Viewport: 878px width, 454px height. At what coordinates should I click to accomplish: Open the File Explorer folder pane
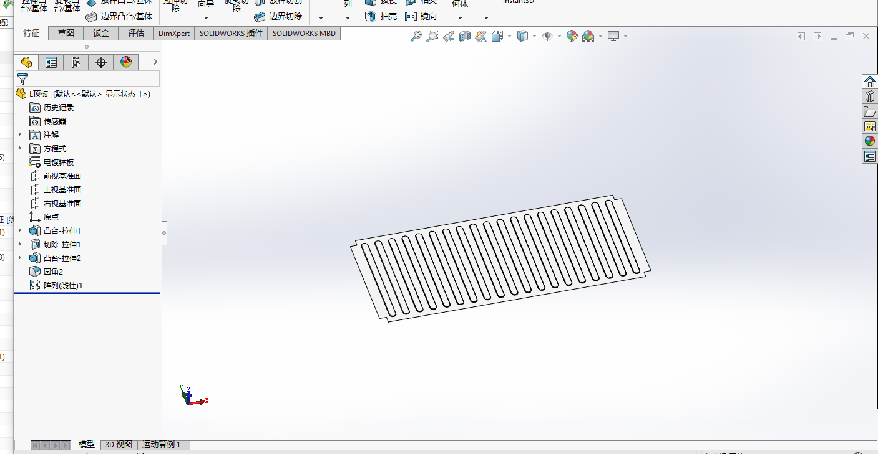[870, 111]
